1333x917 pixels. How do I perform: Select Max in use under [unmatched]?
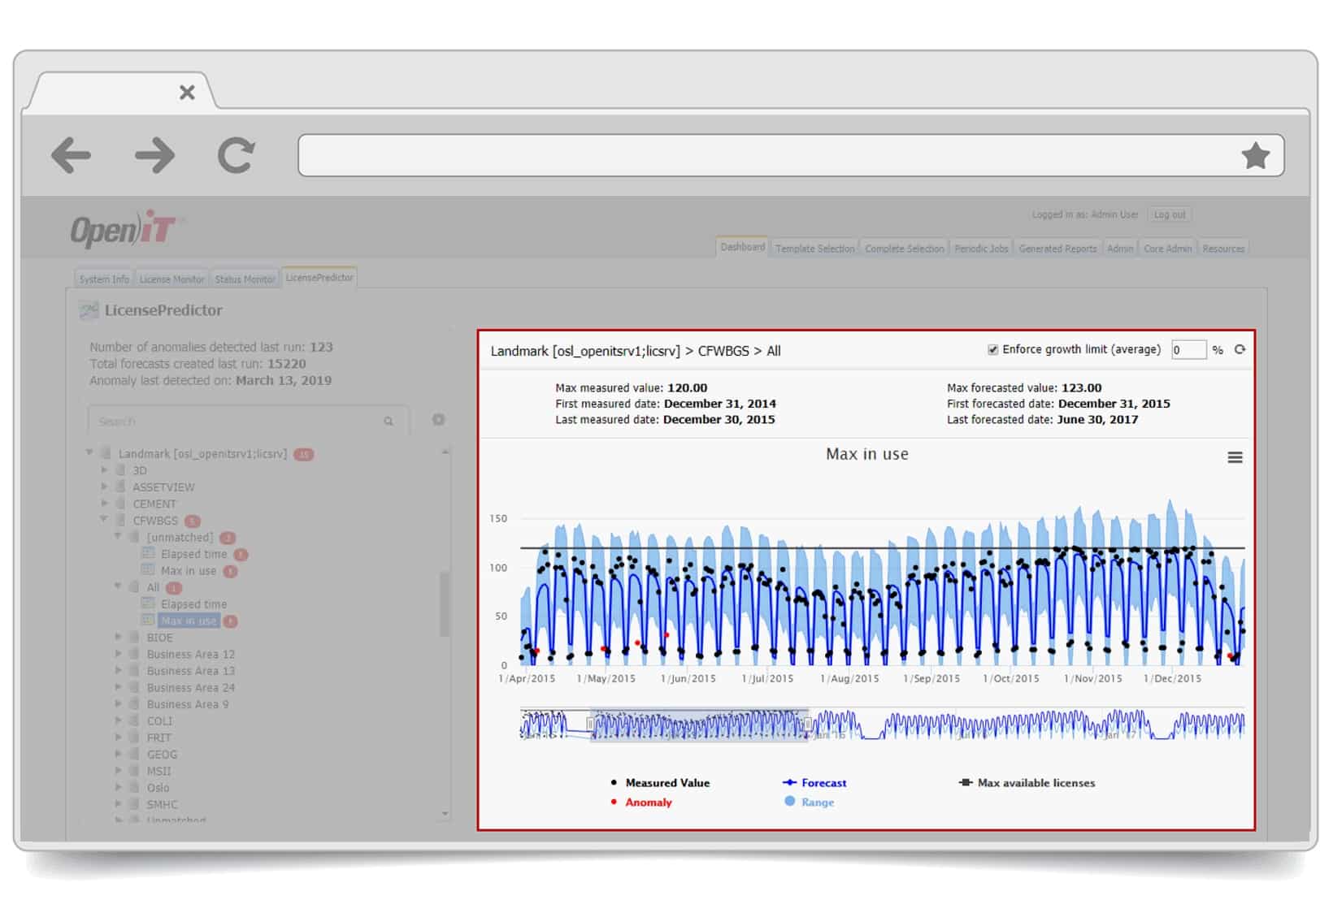(189, 571)
